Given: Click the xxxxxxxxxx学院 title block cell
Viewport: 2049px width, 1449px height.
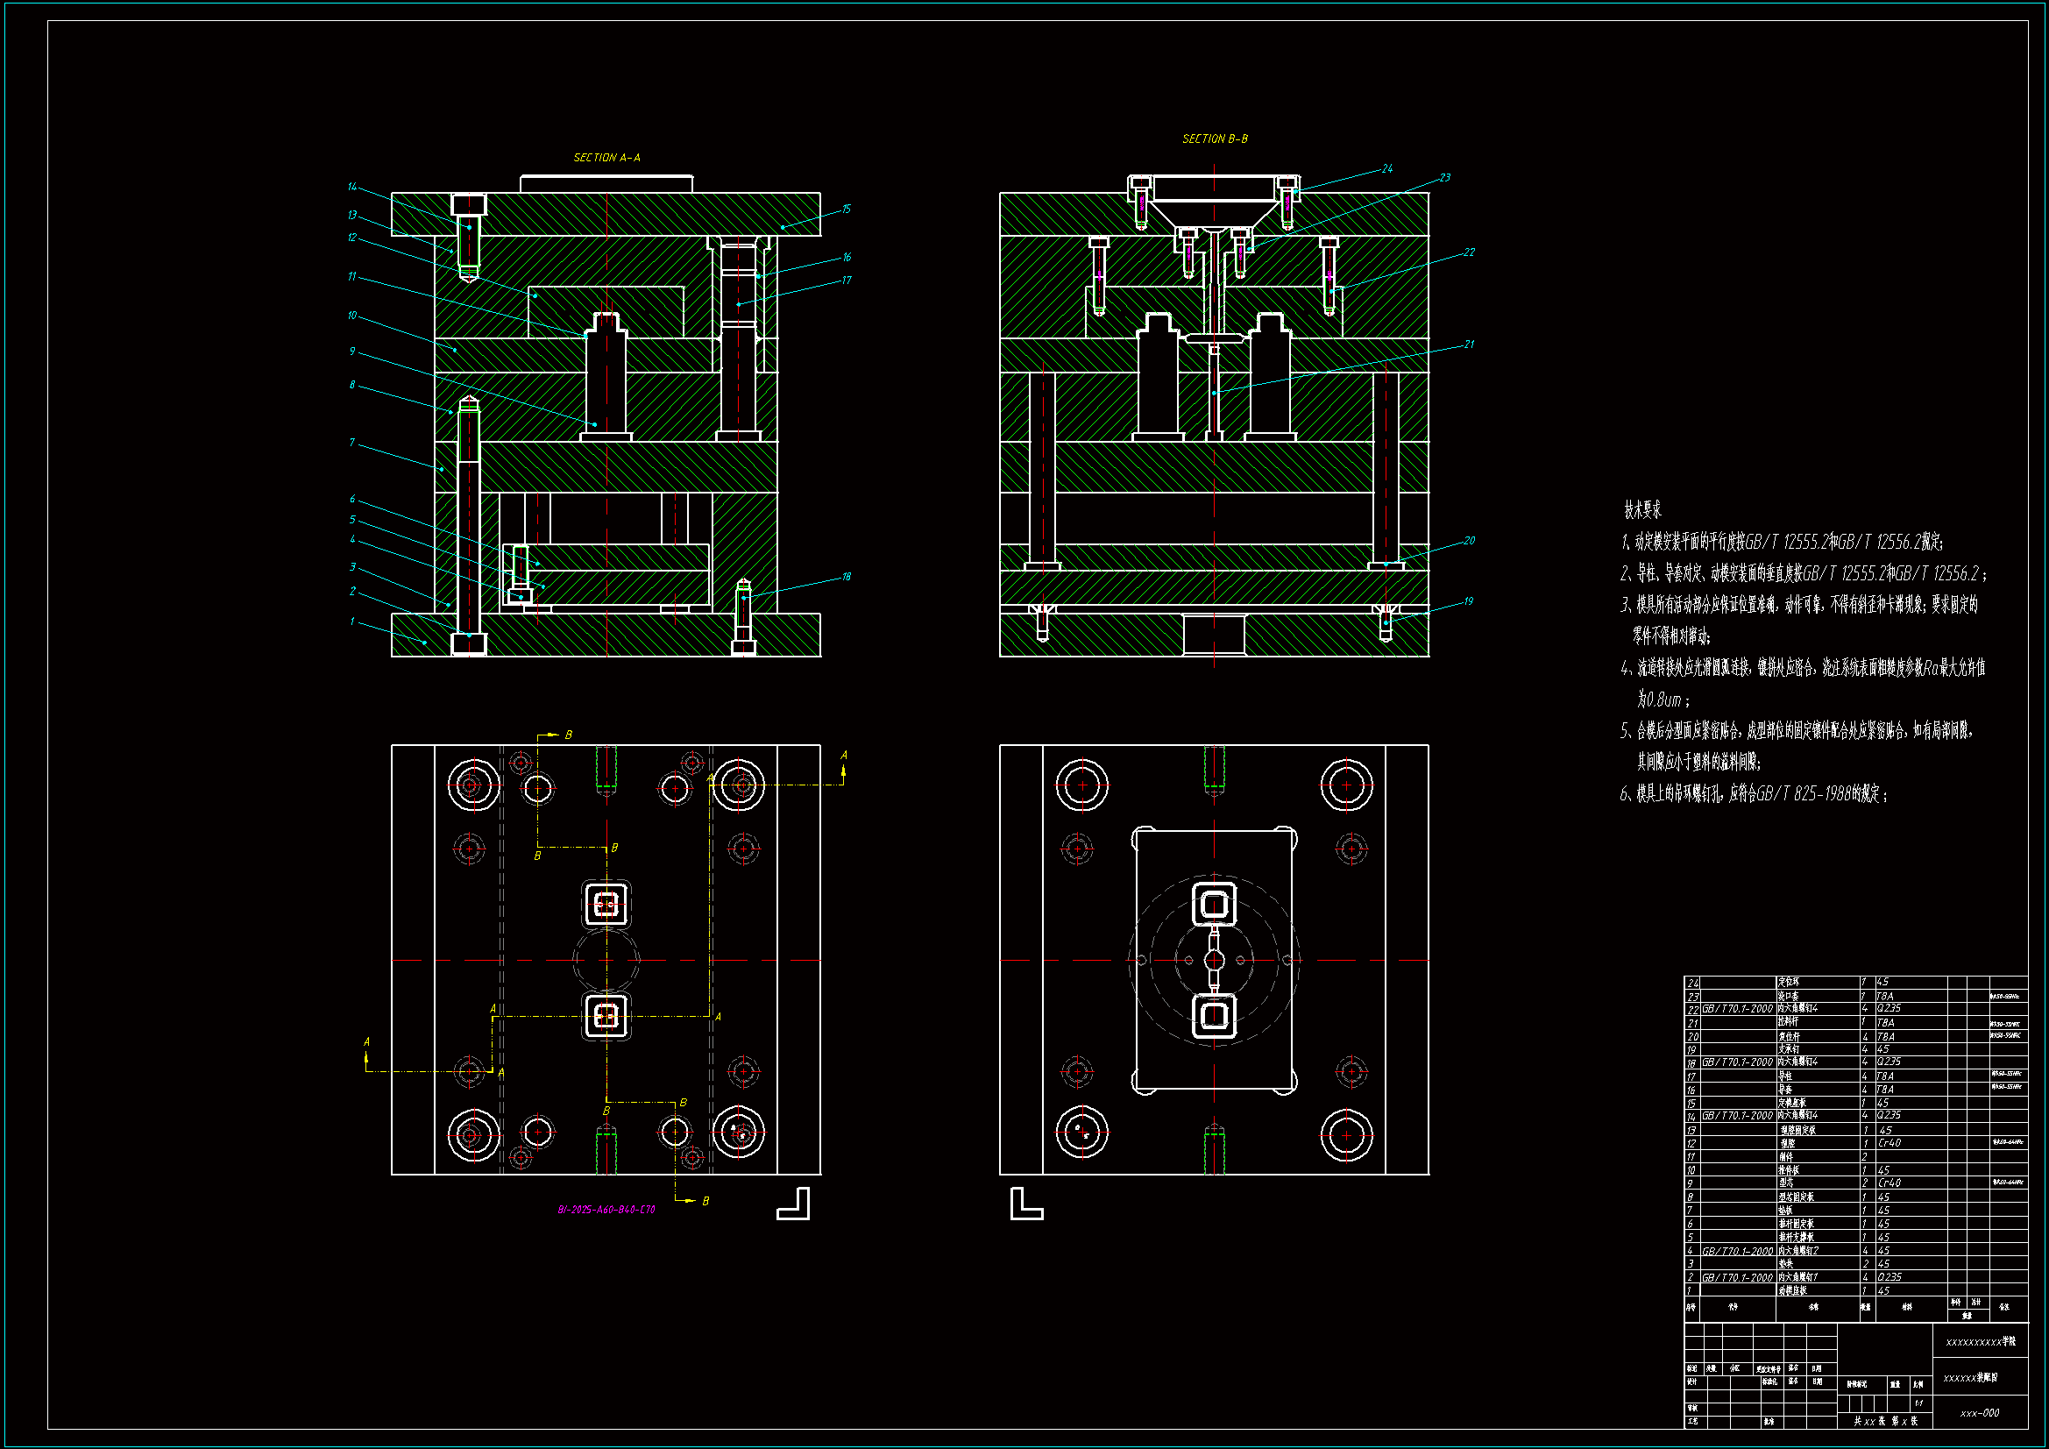Looking at the screenshot, I should pos(1980,1342).
